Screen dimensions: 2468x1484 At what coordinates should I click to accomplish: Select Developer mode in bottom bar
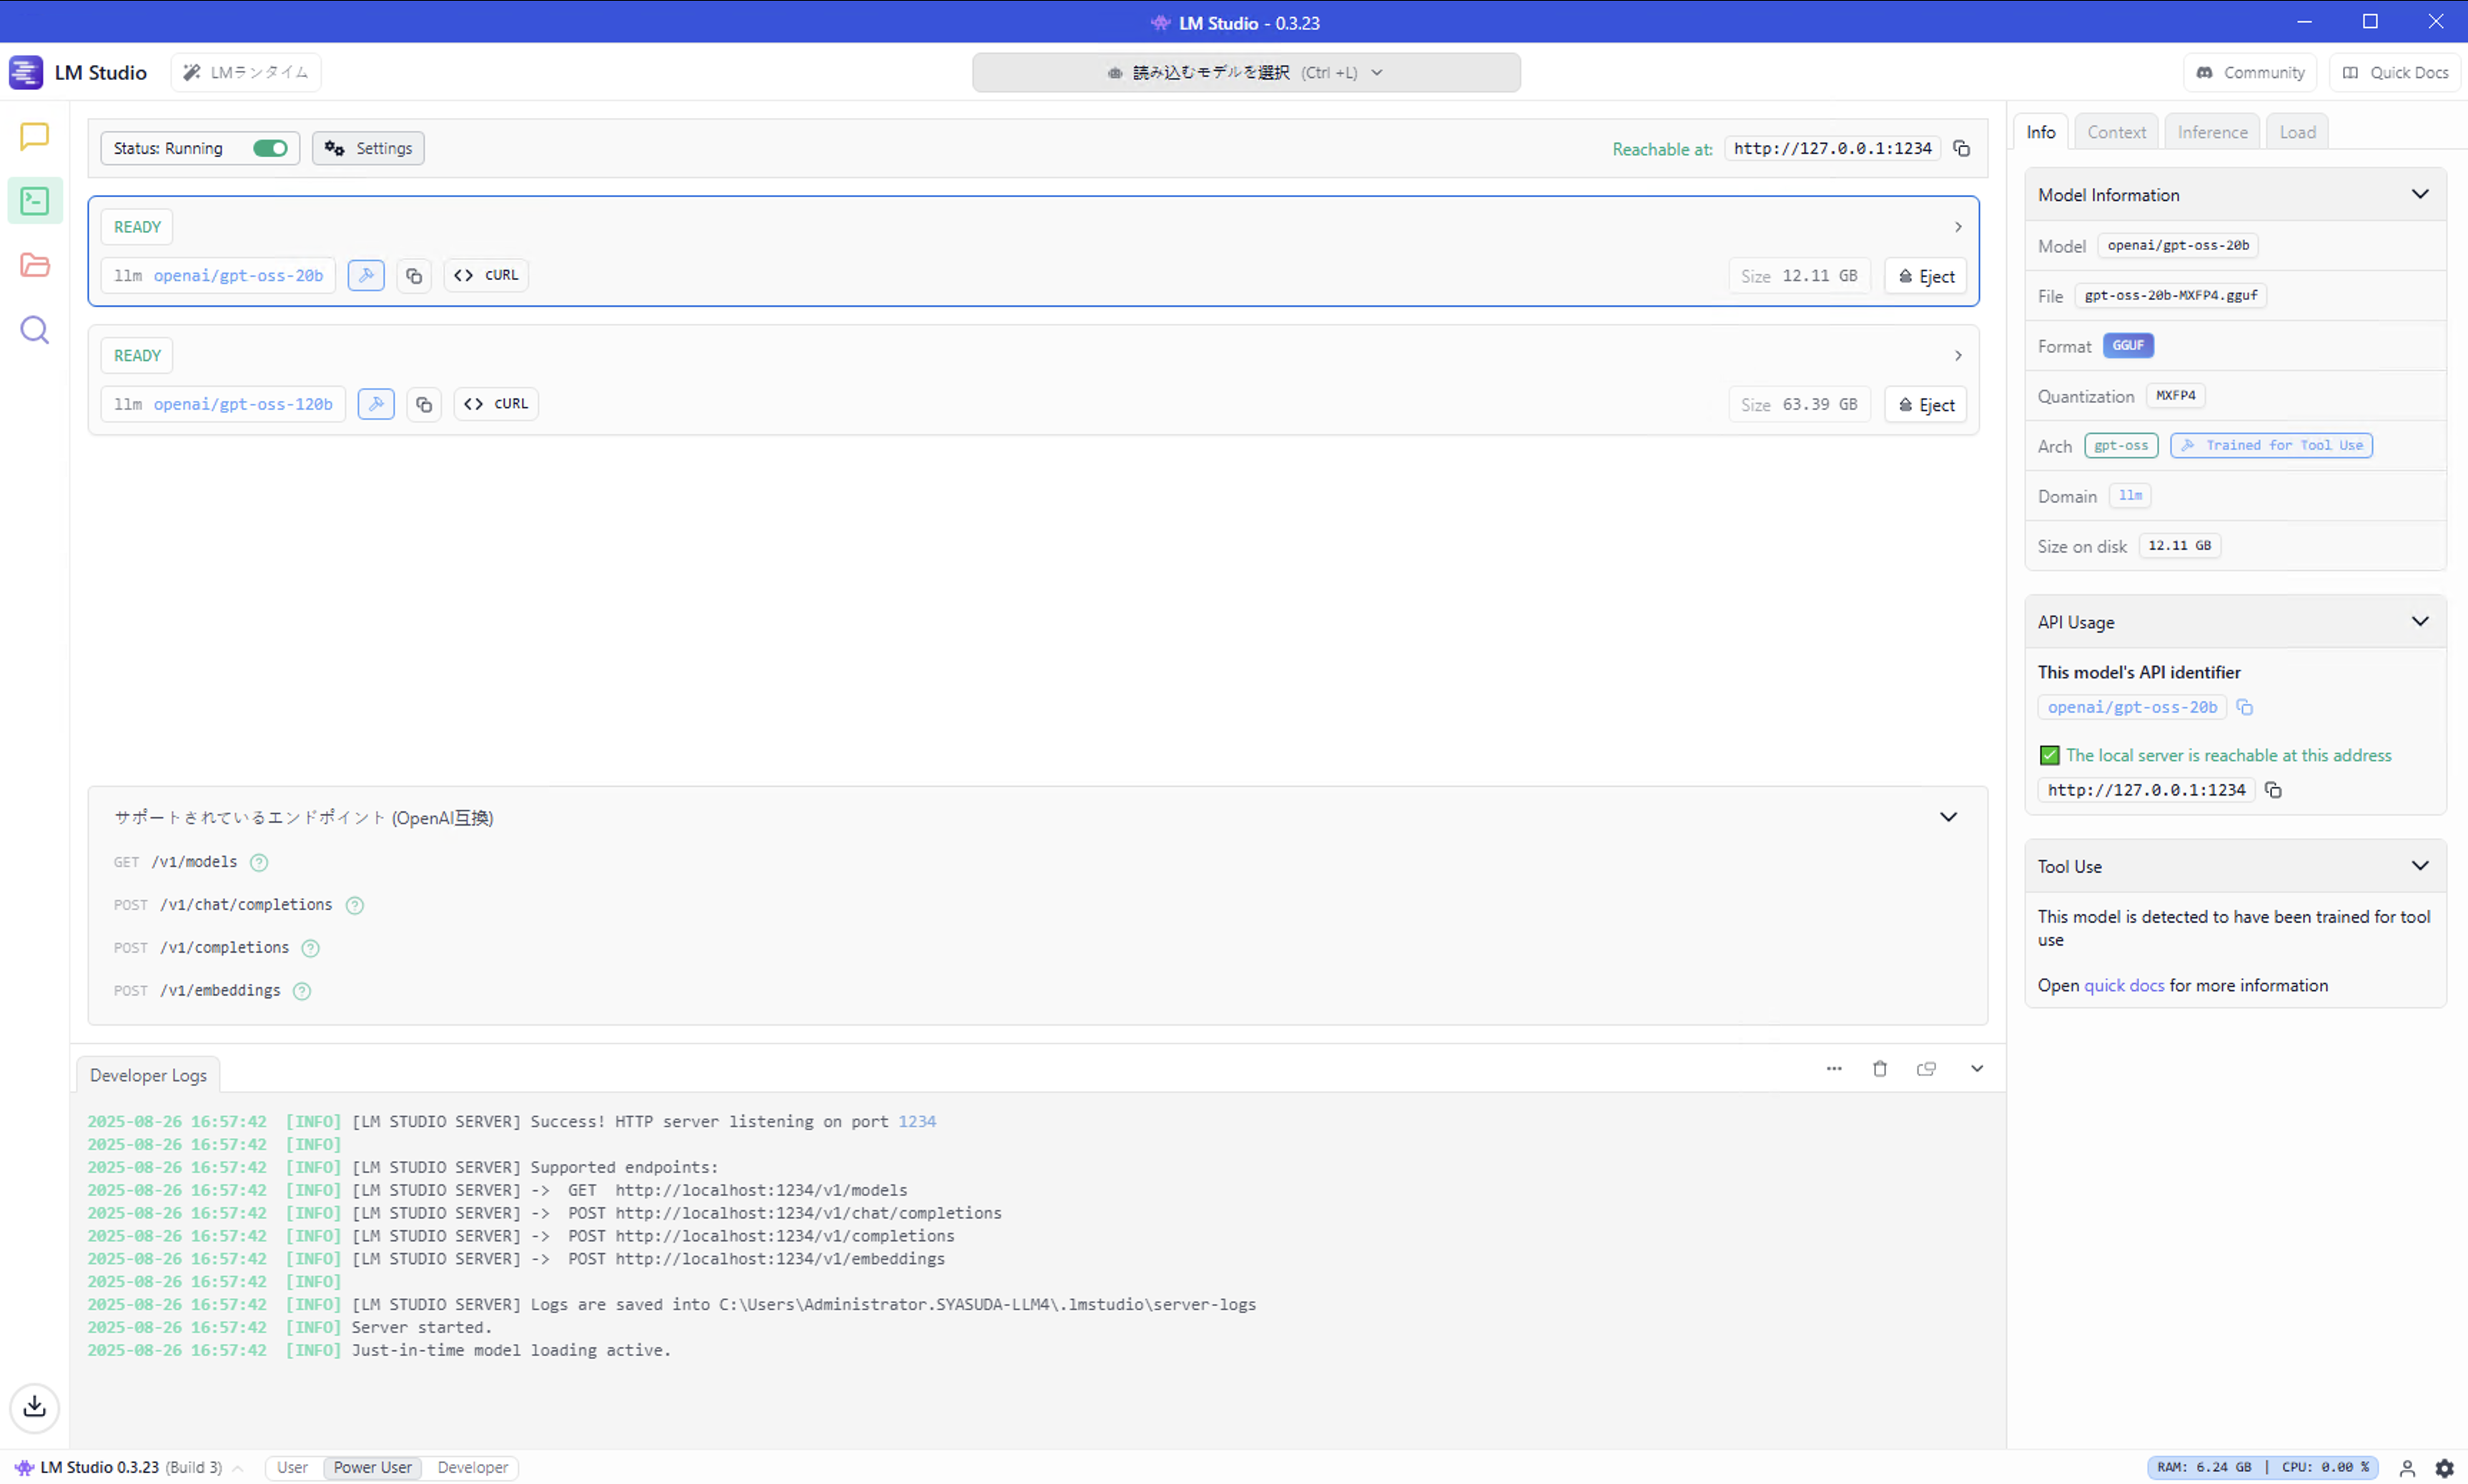click(472, 1467)
